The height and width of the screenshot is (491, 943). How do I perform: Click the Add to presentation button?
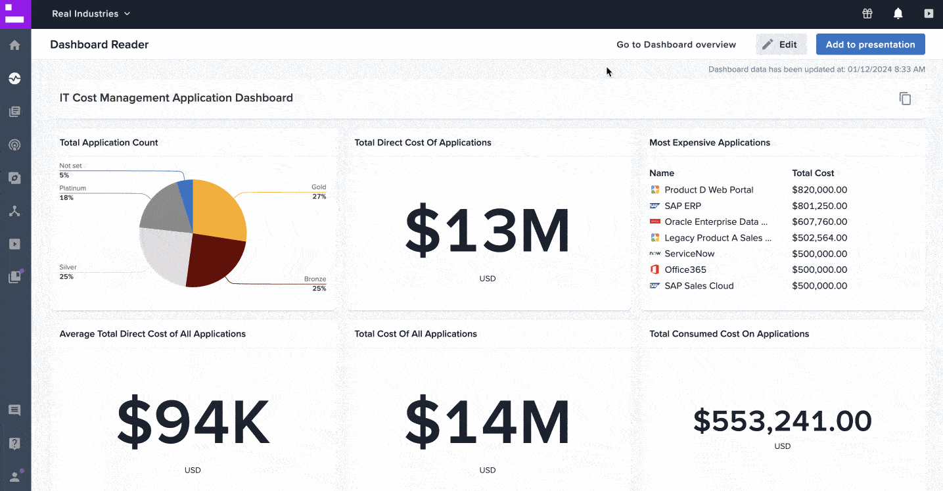(x=870, y=44)
